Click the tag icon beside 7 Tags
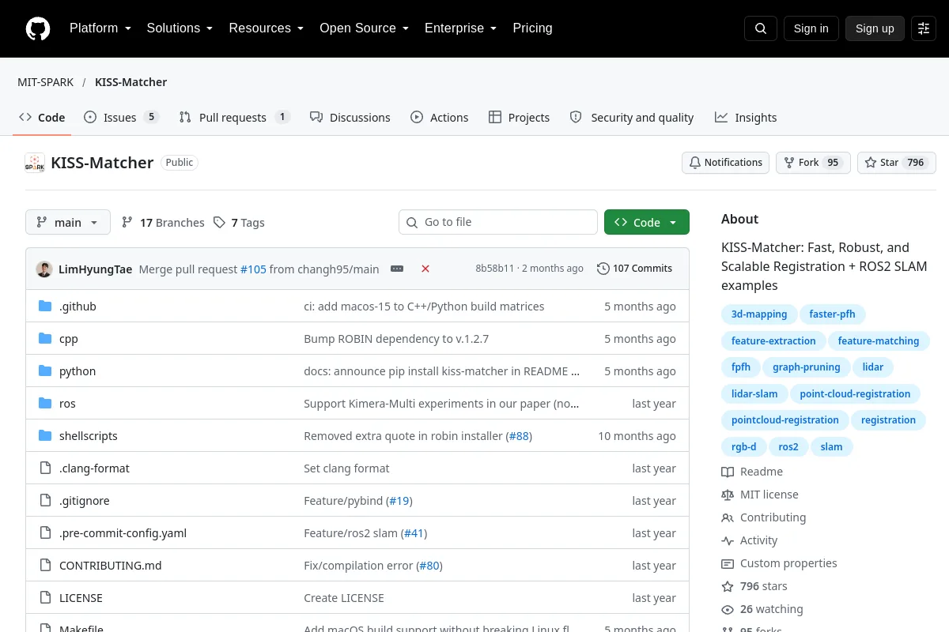This screenshot has width=949, height=632. click(219, 223)
